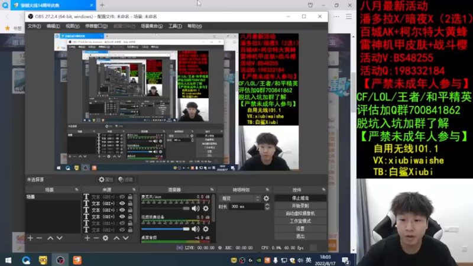Lock the top 文本 (GDI+) source row
The image size is (473, 266).
[130, 197]
